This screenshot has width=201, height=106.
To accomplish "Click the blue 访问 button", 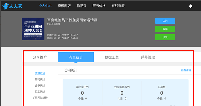I will [165, 21].
